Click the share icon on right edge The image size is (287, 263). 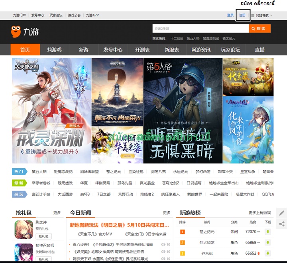coord(282,224)
